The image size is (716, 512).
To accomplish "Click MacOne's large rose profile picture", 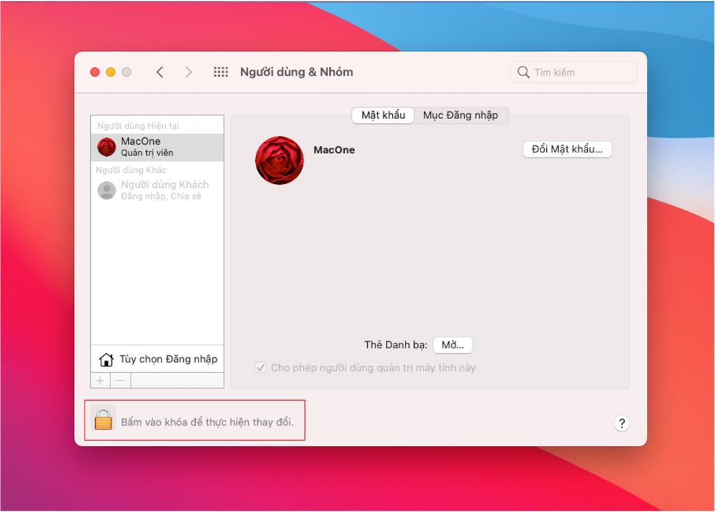I will point(280,160).
